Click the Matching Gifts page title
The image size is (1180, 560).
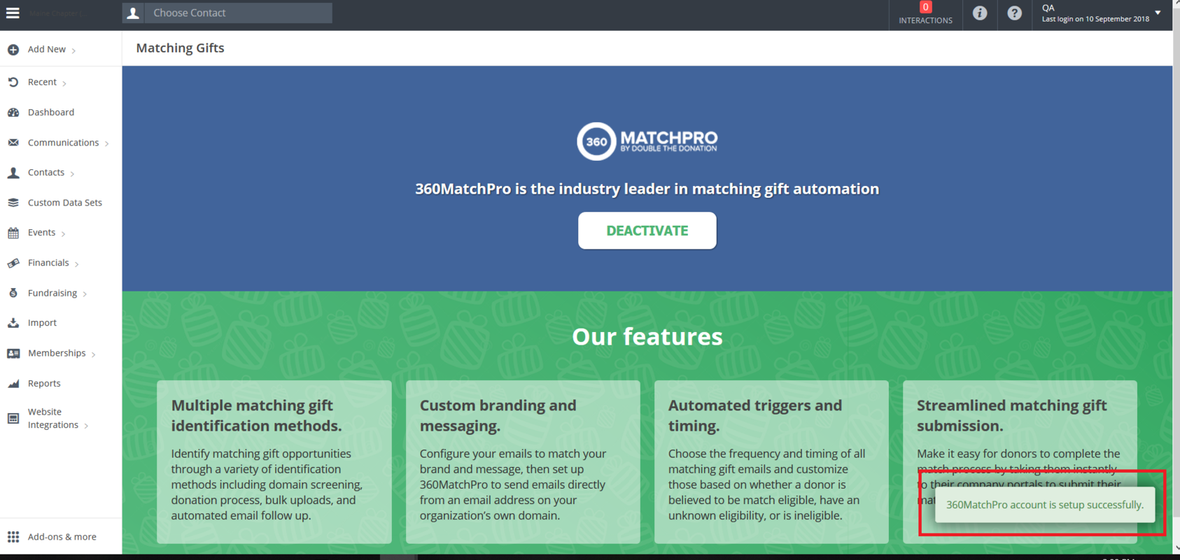(180, 48)
